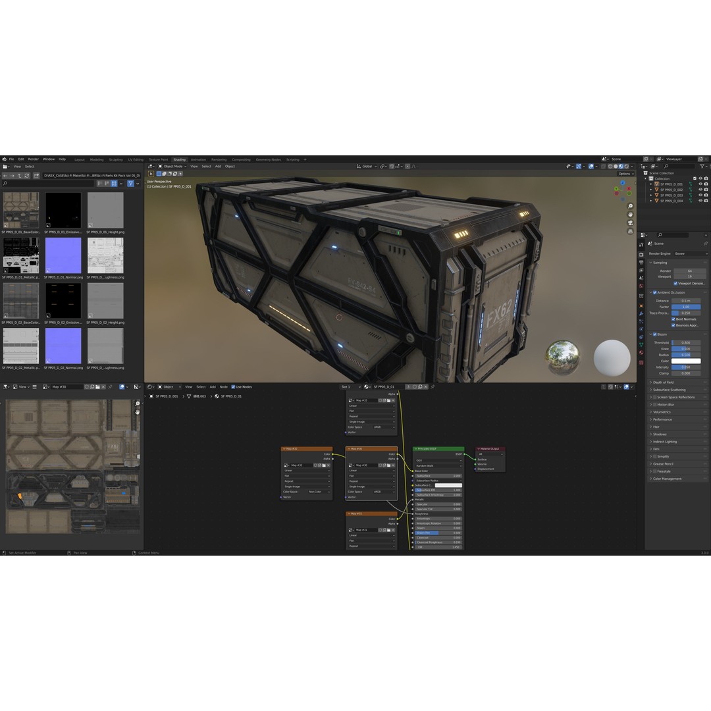This screenshot has height=711, width=711.
Task: Pin the Scene properties panel
Action: [706, 244]
